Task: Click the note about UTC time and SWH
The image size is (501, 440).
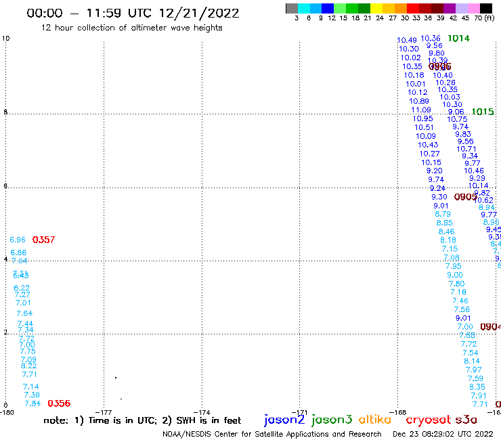Action: [x=142, y=420]
